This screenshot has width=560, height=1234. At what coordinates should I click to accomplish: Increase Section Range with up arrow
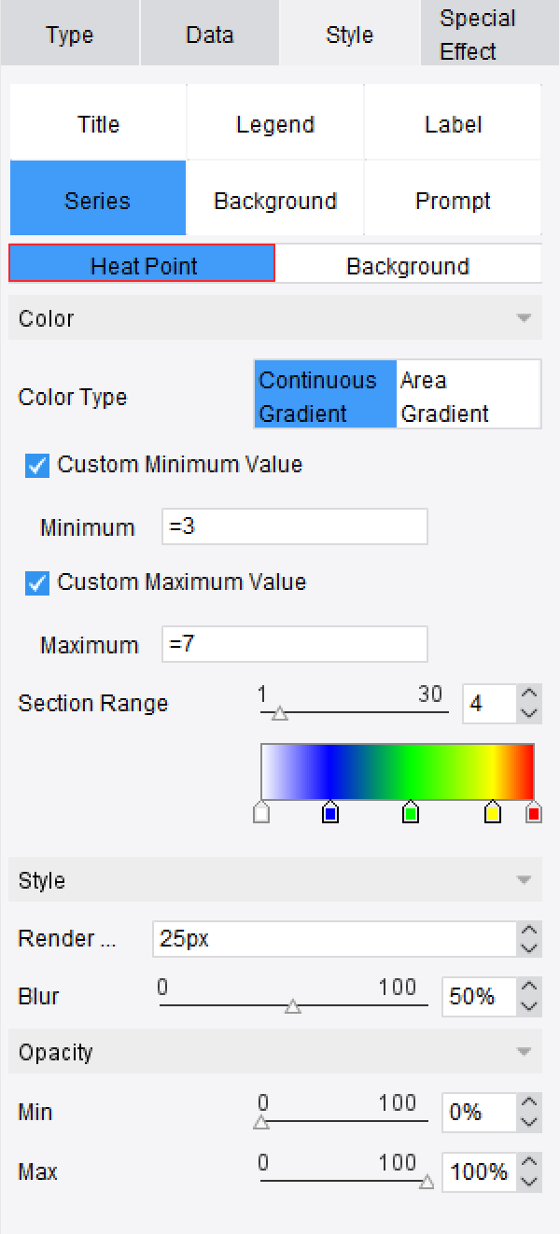point(529,694)
